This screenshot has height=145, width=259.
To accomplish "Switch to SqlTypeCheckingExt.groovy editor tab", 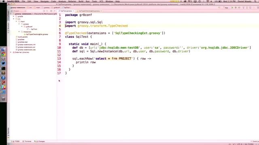I will click(x=89, y=11).
